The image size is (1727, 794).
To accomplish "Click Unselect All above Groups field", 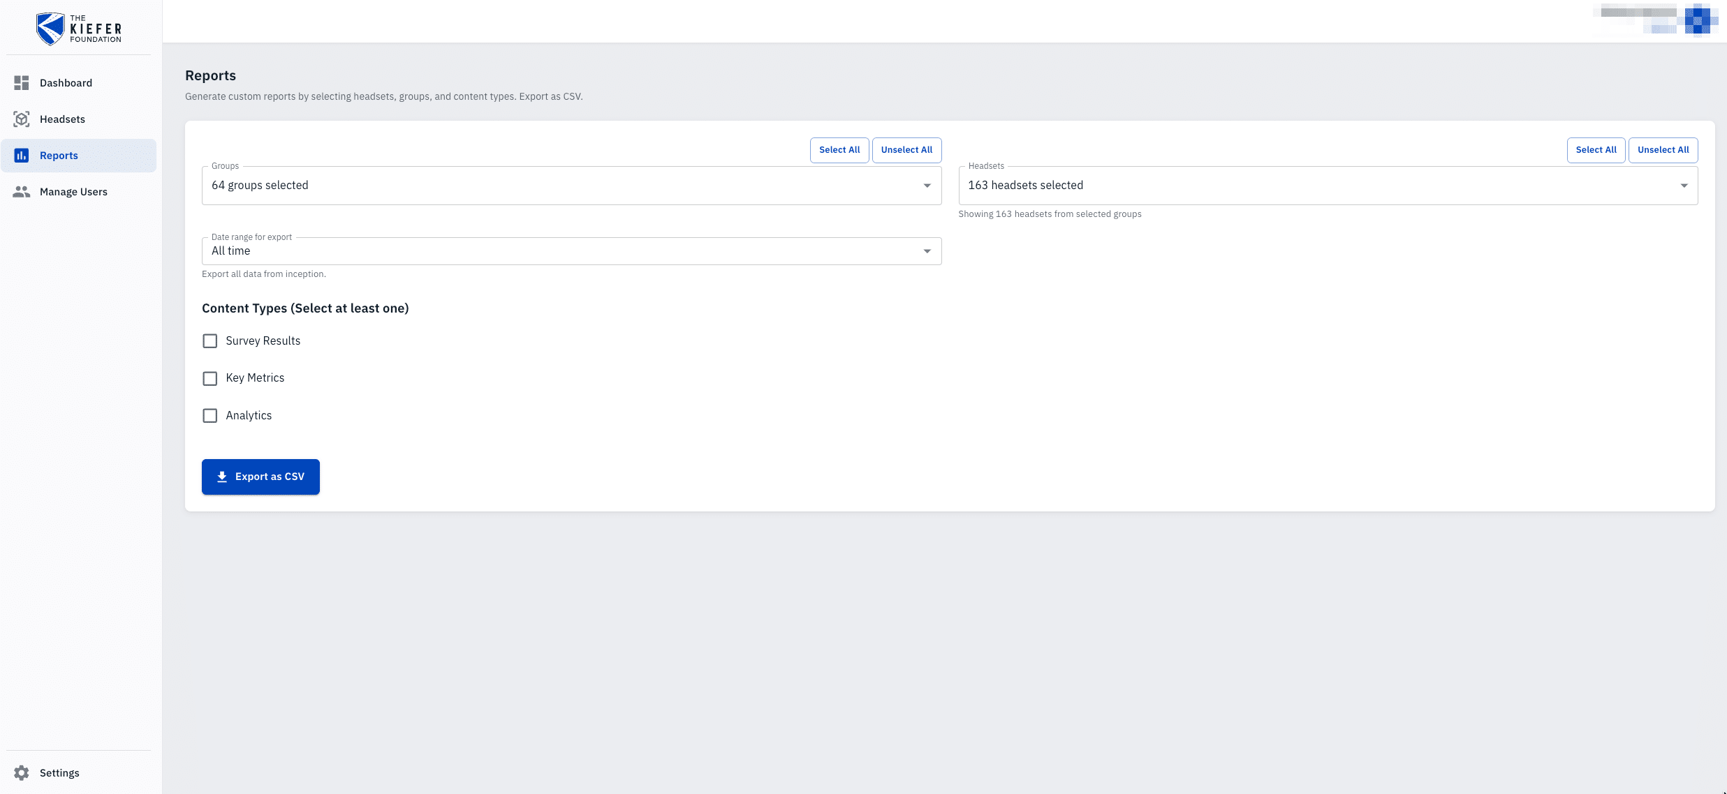I will (x=906, y=150).
